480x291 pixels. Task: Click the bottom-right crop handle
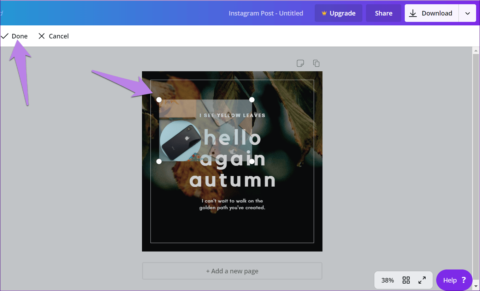pyautogui.click(x=252, y=161)
